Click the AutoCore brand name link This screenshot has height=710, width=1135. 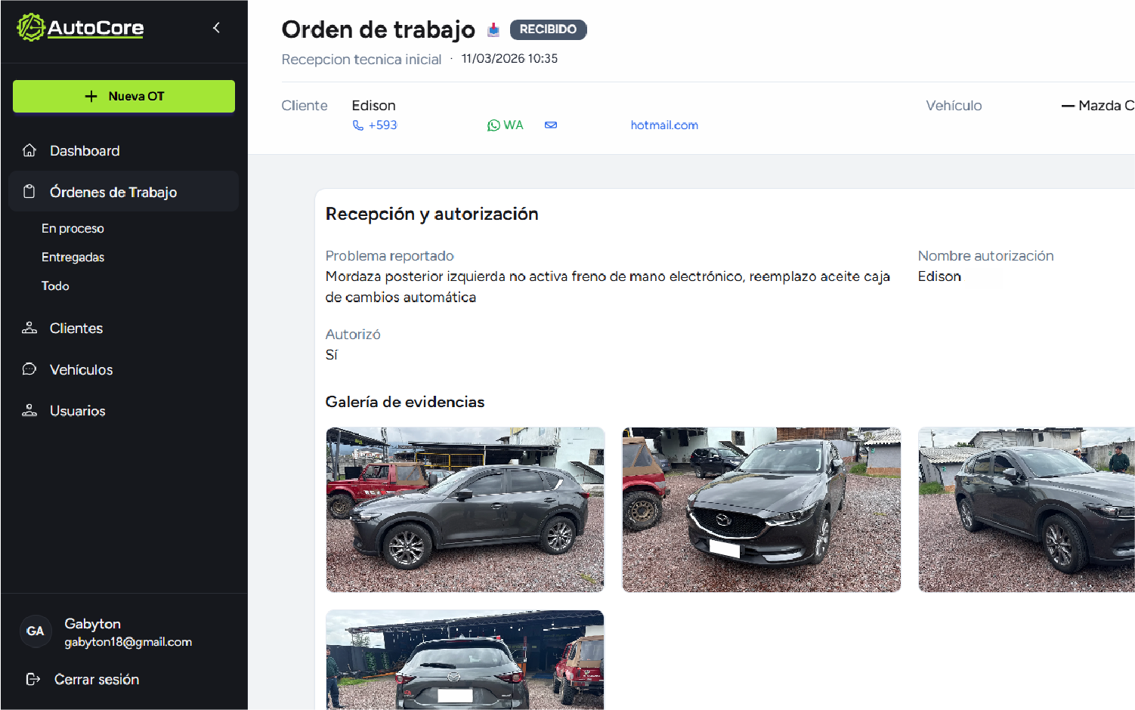click(95, 28)
